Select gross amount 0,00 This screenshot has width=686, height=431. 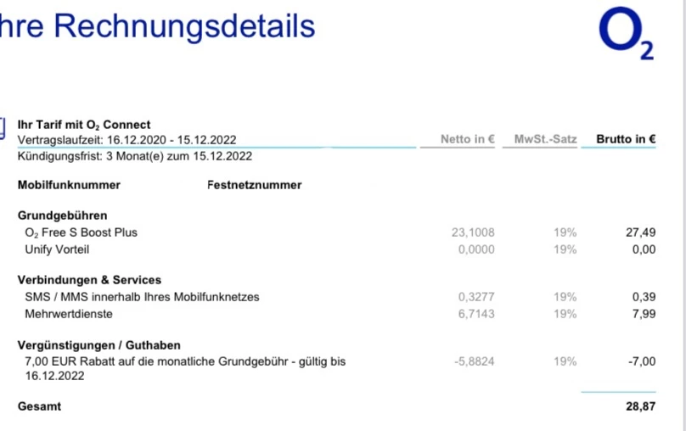coord(644,249)
